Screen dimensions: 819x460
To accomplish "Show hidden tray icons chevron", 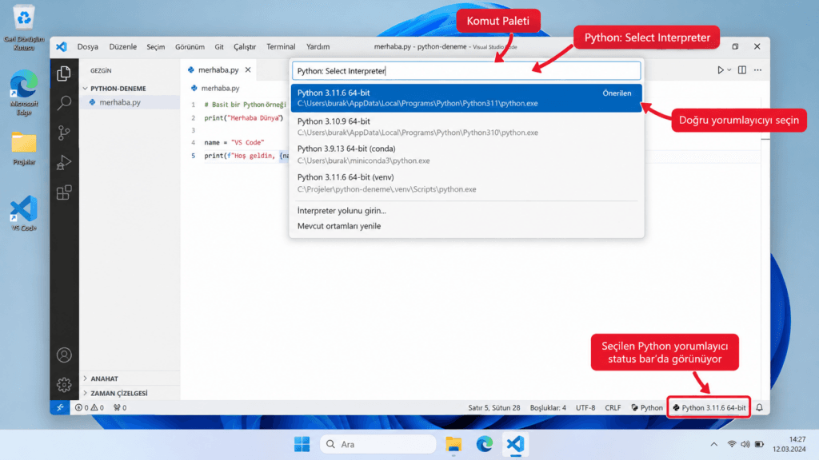I will [x=713, y=444].
